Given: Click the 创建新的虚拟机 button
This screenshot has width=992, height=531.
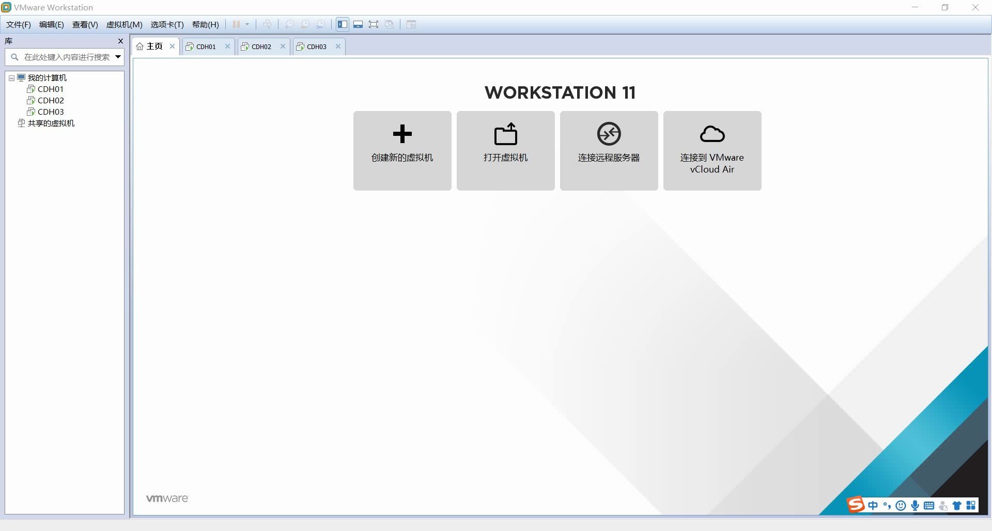Looking at the screenshot, I should click(x=402, y=151).
